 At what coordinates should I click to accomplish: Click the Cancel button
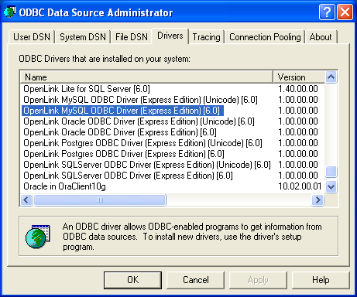tap(195, 280)
